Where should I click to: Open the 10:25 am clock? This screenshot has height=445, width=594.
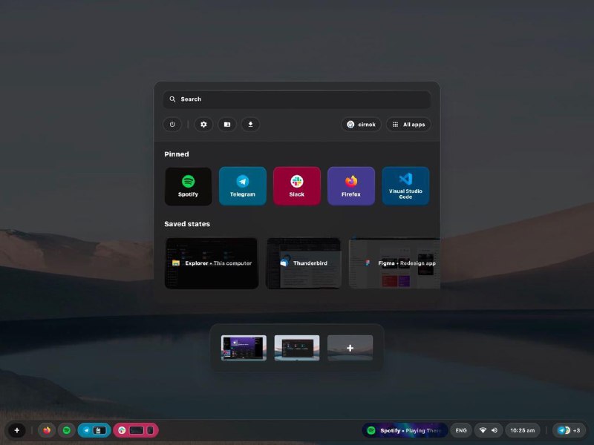523,430
